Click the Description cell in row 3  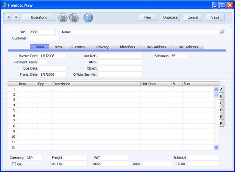click(97, 100)
